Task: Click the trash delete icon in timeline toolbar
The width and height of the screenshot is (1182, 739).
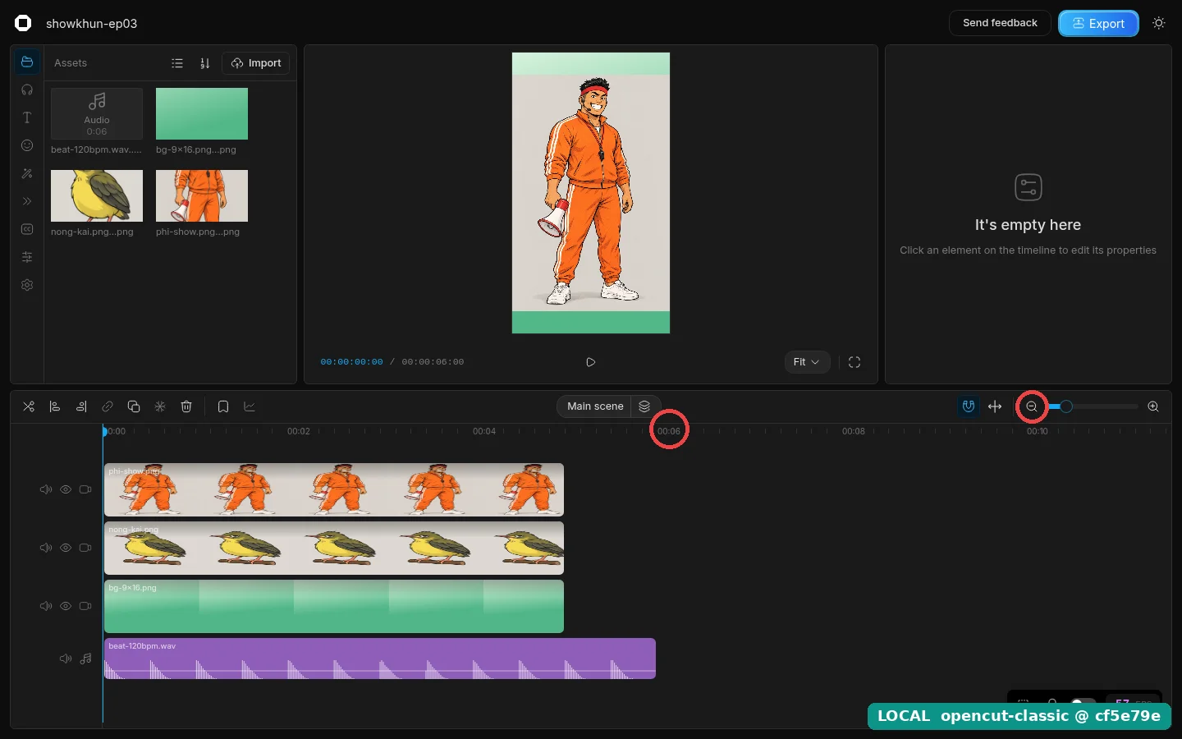Action: point(186,406)
